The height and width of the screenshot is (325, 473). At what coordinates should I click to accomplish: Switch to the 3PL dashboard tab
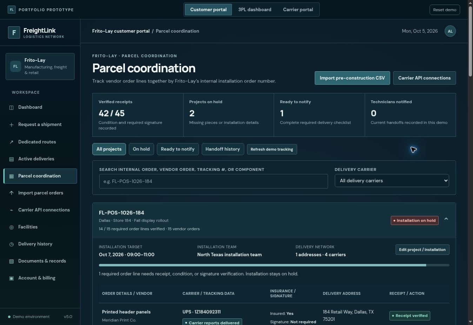click(x=255, y=10)
